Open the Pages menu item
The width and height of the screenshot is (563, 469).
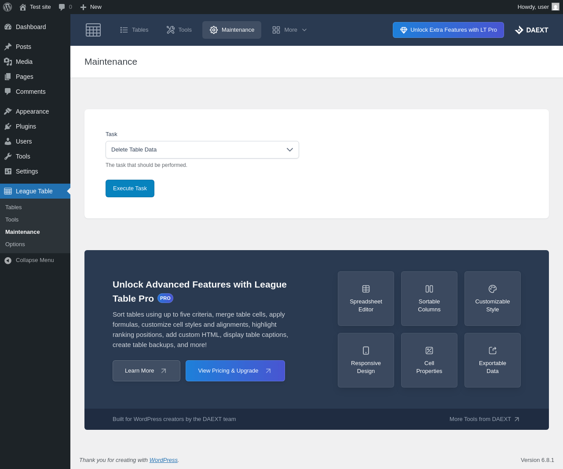[x=35, y=77]
